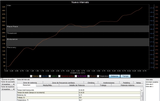Viewport: 160px width, 101px height.
Task: Open the Climbing tab
Action: point(91,83)
